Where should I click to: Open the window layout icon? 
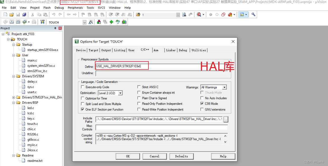(x=242, y=15)
